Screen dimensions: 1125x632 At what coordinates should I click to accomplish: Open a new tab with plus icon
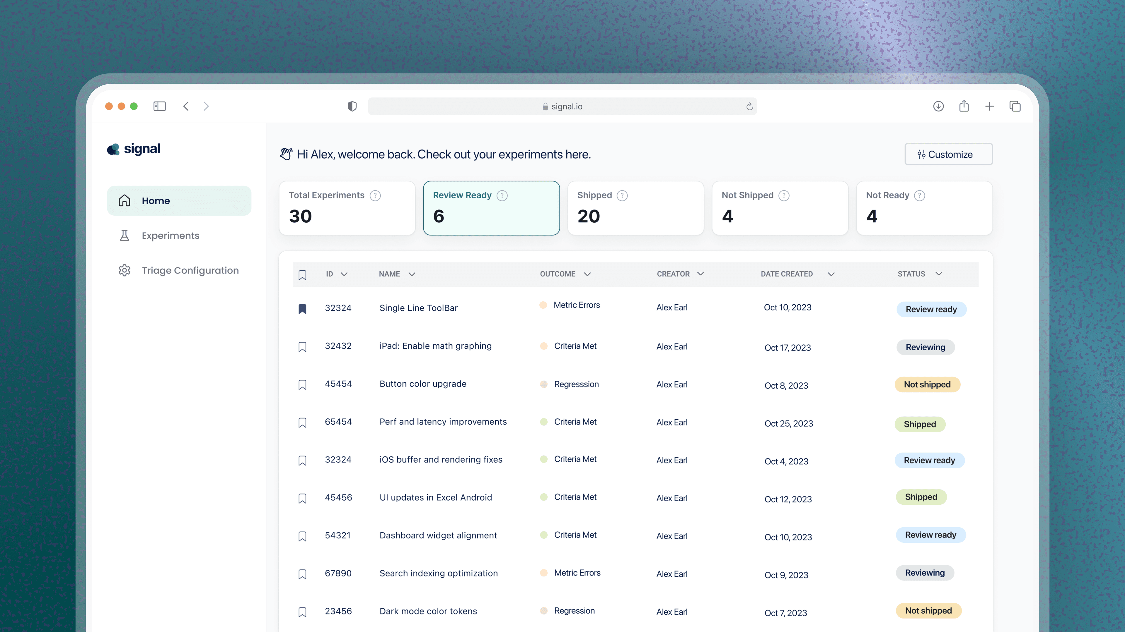990,106
